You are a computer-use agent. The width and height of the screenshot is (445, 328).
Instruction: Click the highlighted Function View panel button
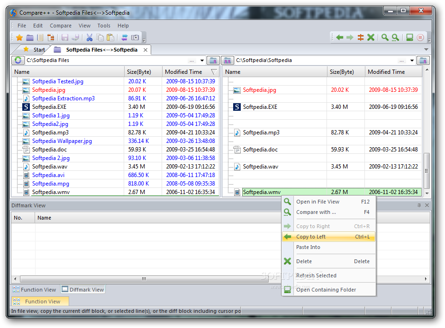[40, 301]
